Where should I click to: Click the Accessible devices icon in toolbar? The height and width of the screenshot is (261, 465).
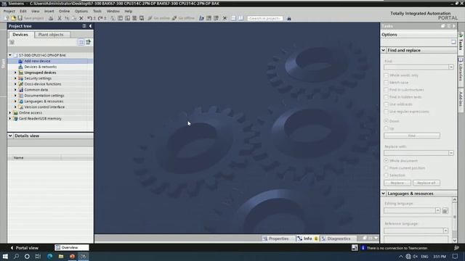click(x=201, y=18)
